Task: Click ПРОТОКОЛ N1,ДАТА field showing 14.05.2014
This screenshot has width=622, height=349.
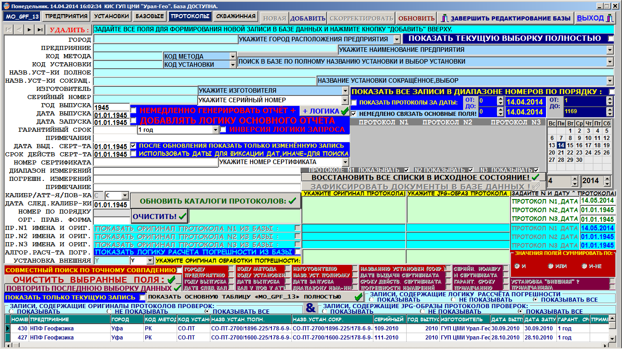Action: 597,200
